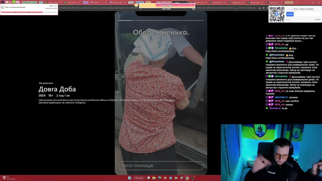Click the streamer webcam overlay

click(271, 153)
